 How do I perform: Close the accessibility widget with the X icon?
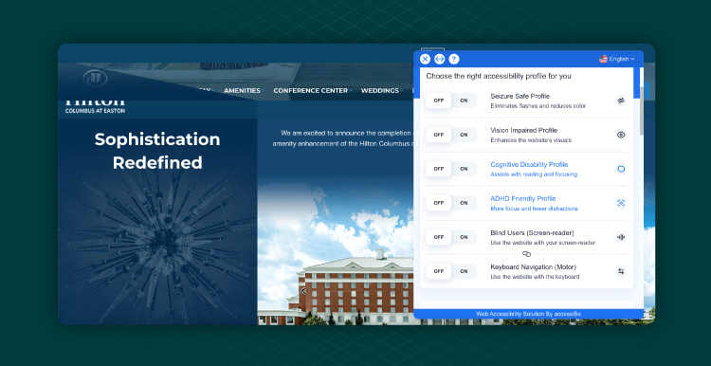click(425, 59)
